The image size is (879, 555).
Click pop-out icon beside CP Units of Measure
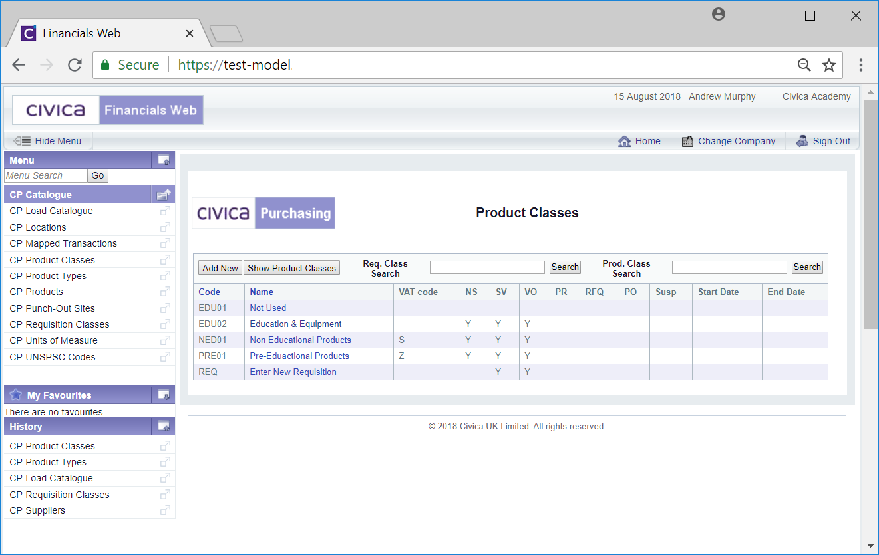click(165, 340)
